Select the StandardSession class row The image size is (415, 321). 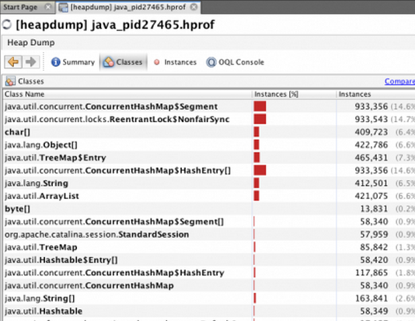209,235
